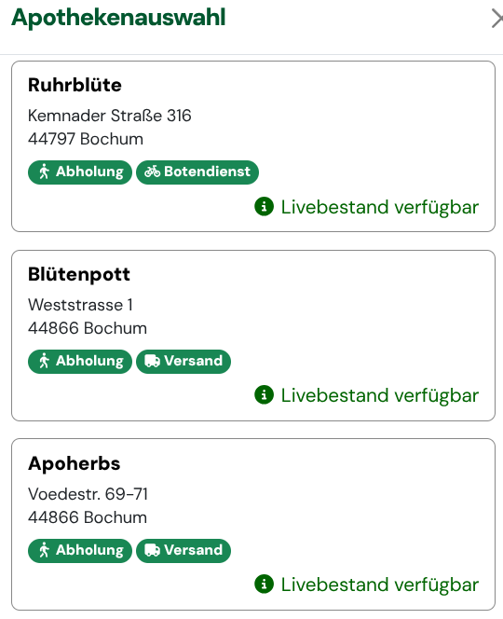Open info icon beside Ruhrblüte Livebestand
The image size is (503, 619).
pos(264,206)
